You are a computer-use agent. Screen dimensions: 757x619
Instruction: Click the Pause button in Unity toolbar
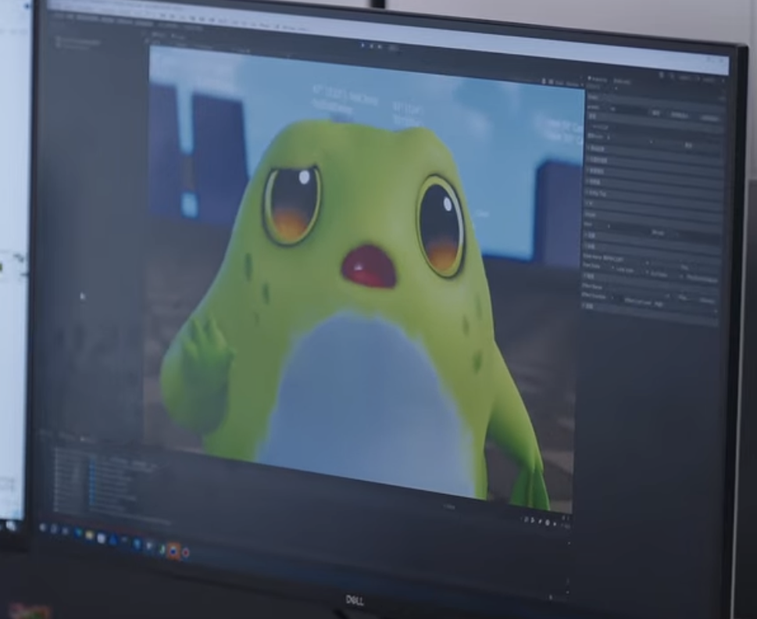372,46
